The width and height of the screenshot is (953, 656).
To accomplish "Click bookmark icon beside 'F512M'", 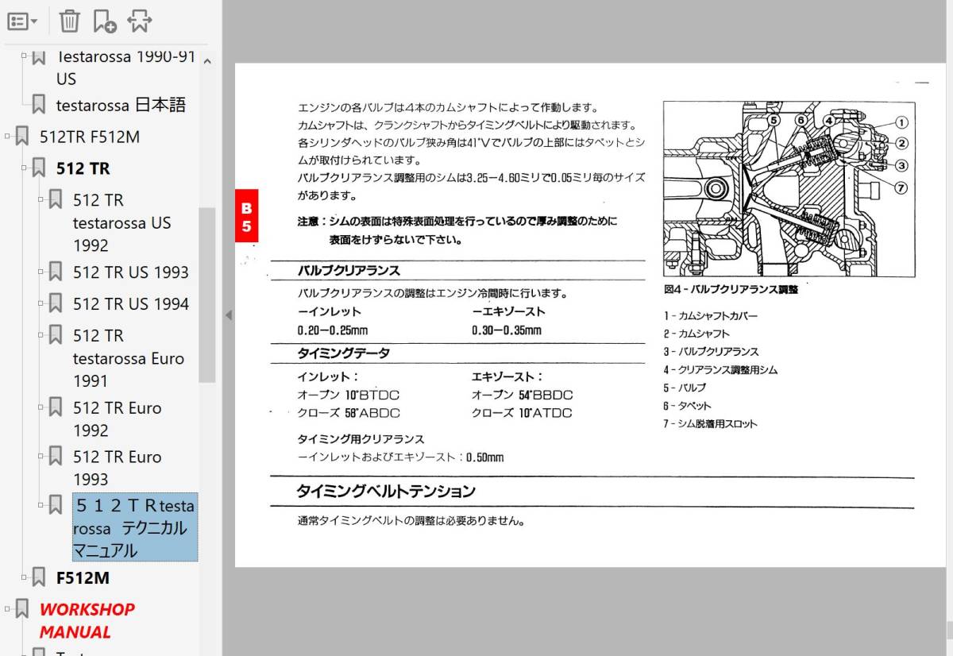I will point(38,577).
